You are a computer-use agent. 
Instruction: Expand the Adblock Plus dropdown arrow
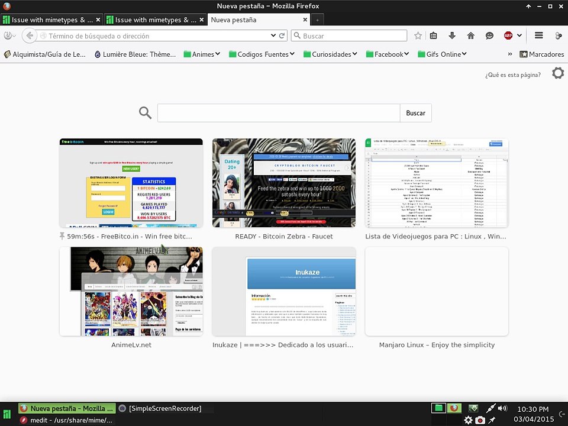tap(519, 35)
